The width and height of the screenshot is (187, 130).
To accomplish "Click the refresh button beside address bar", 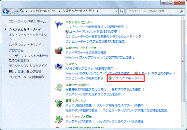I will coord(121,11).
